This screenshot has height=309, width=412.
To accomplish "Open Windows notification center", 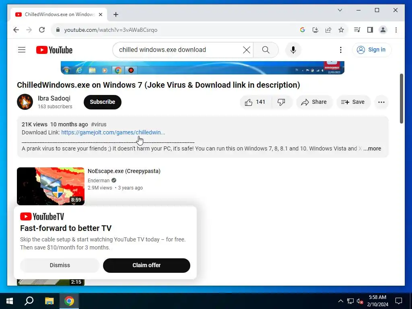I will pos(399,301).
